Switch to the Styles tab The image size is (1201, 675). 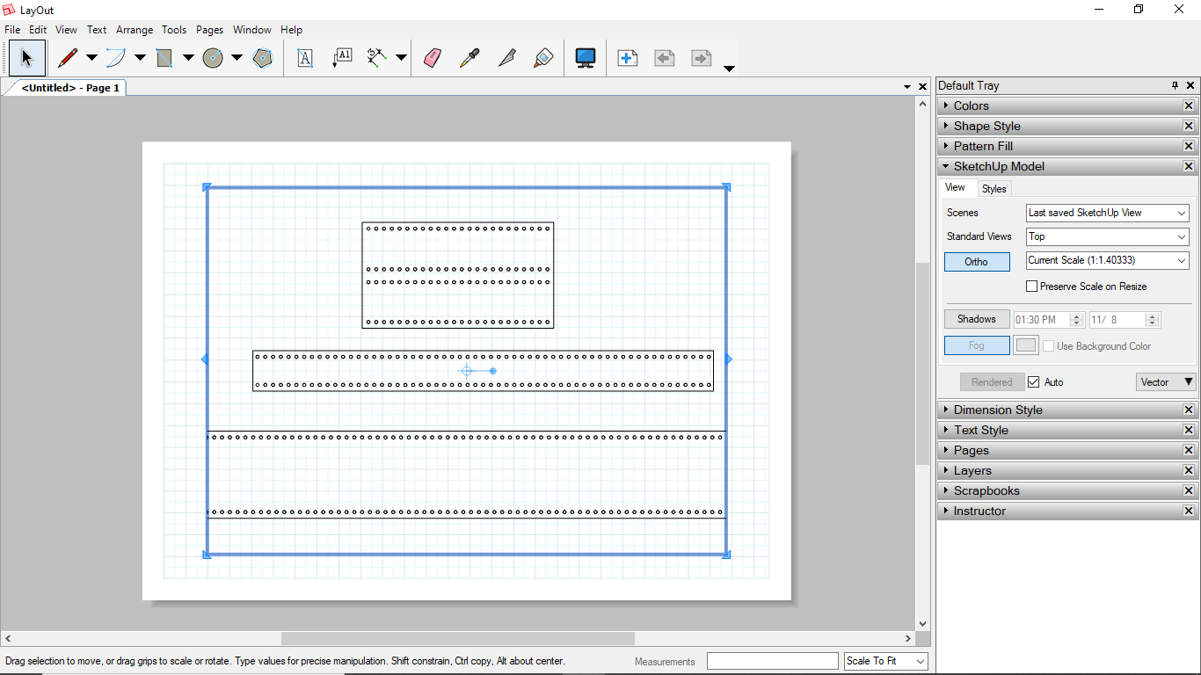[x=994, y=189]
